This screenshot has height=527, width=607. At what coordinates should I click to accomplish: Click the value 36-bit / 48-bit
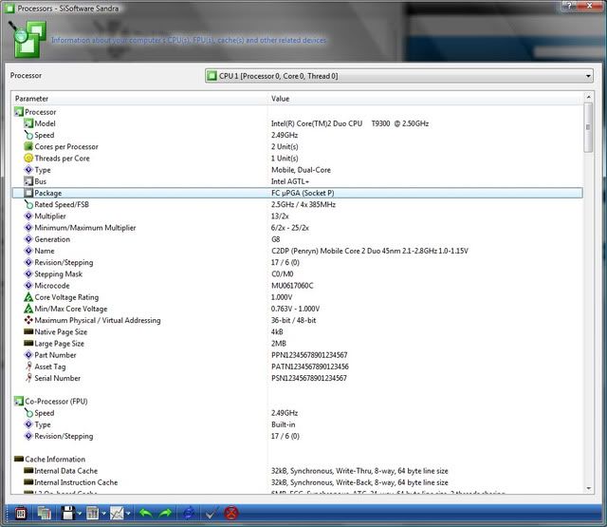tap(293, 320)
